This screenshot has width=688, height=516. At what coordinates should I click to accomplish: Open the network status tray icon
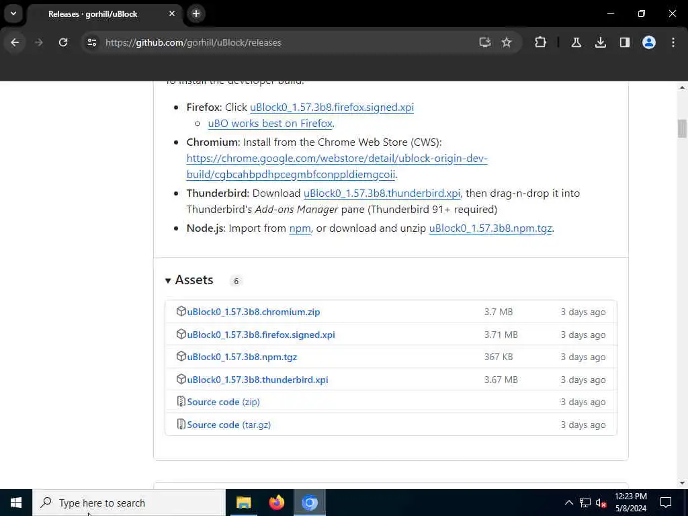tap(585, 503)
